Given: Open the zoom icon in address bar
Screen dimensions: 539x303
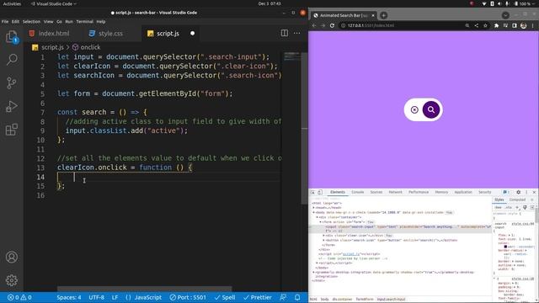Looking at the screenshot, I should click(467, 25).
